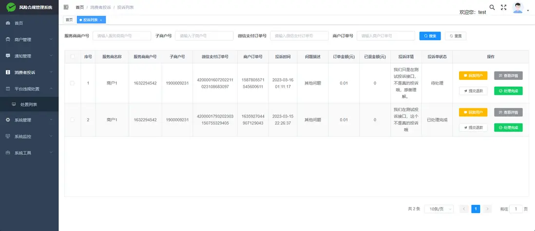535x231 pixels.
Task: Expand the 通知管理 menu chevron
Action: point(51,56)
